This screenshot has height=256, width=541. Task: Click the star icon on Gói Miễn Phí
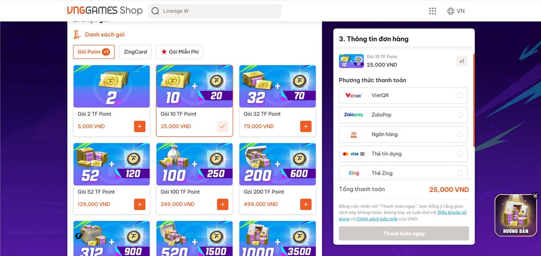coord(164,52)
